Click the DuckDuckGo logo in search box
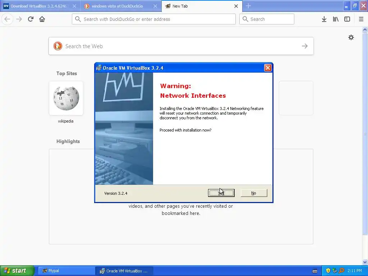 58,46
